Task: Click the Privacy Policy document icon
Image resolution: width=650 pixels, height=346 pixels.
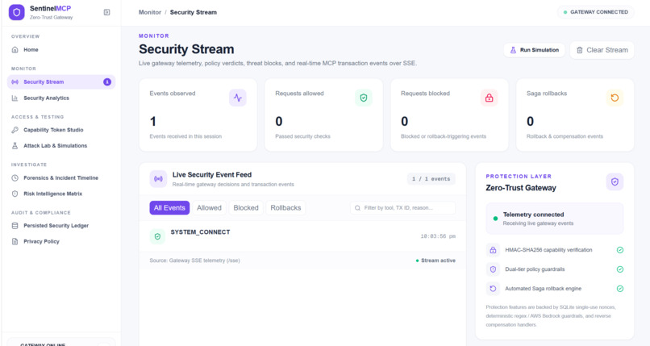Action: tap(15, 242)
